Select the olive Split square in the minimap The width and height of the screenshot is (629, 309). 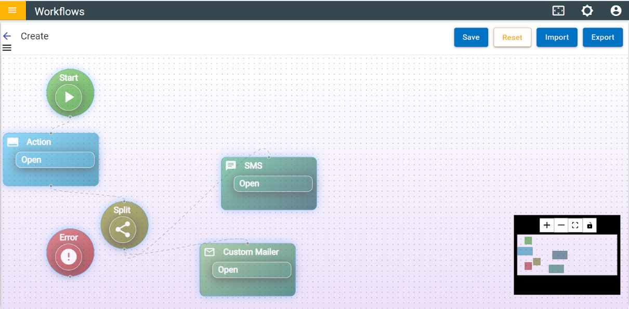pos(537,262)
